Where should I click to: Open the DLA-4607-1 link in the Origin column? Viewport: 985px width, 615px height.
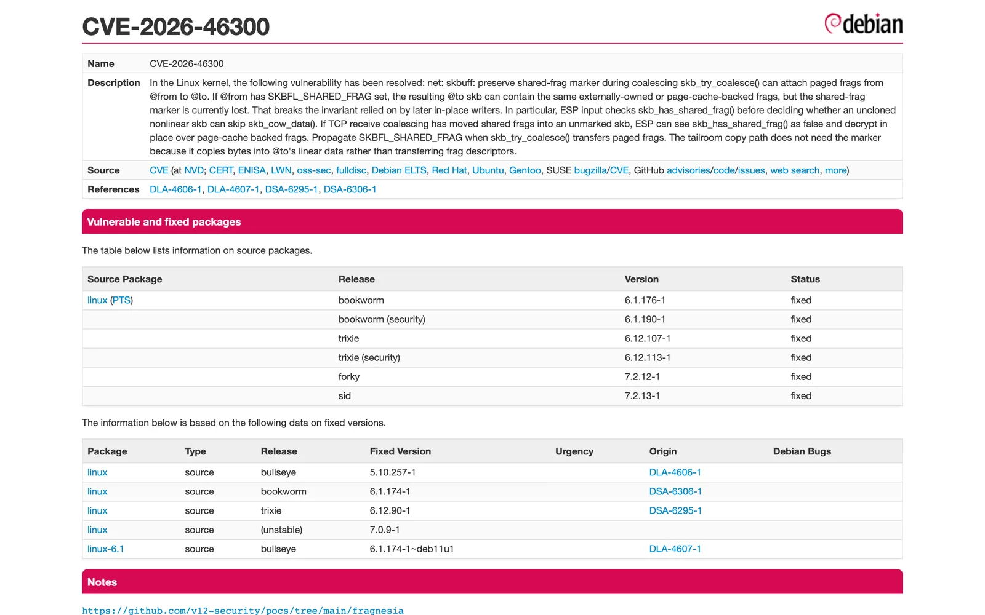tap(675, 549)
